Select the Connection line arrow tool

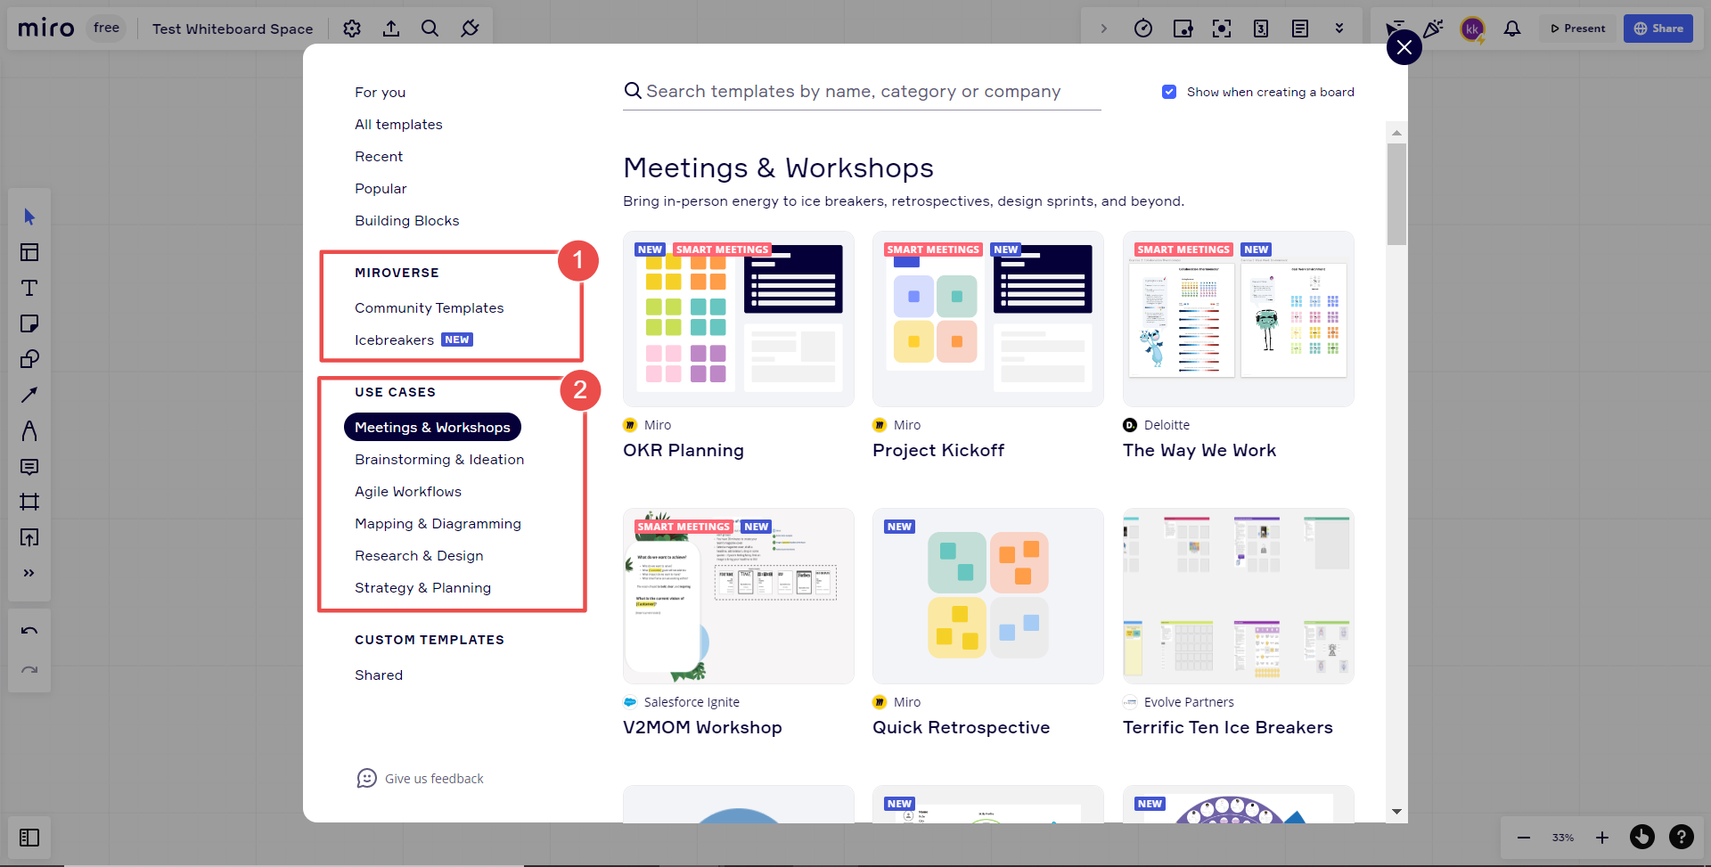[29, 395]
